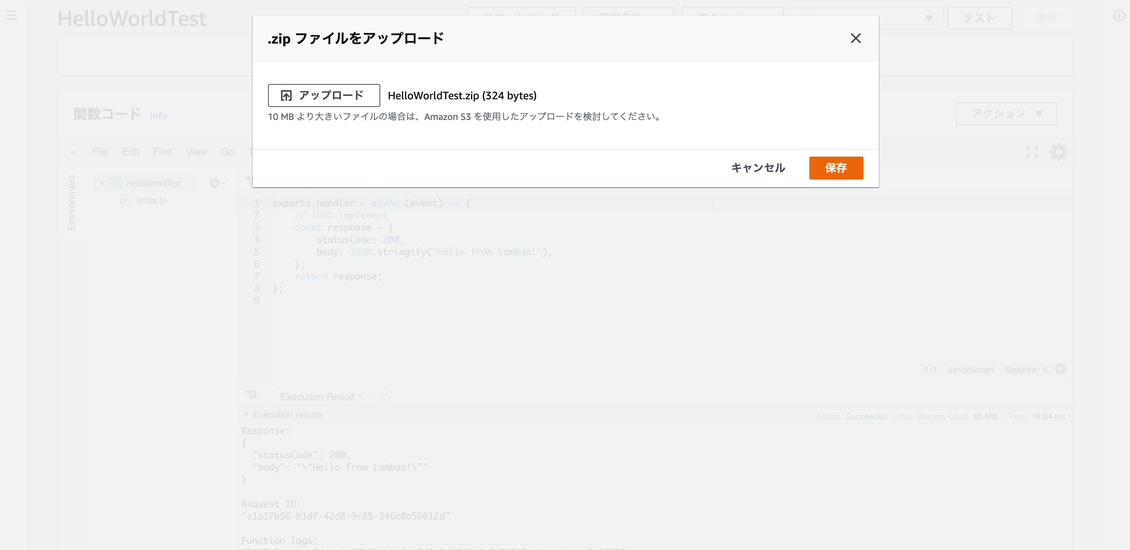Close the zip upload dialog

click(x=856, y=38)
